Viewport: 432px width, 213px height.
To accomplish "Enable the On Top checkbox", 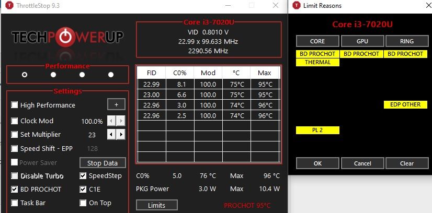I will pyautogui.click(x=83, y=203).
